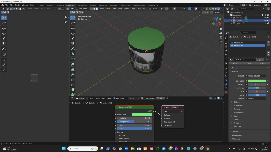This screenshot has height=152, width=271.
Task: Hide the Cylinder object in outliner
Action: [265, 21]
